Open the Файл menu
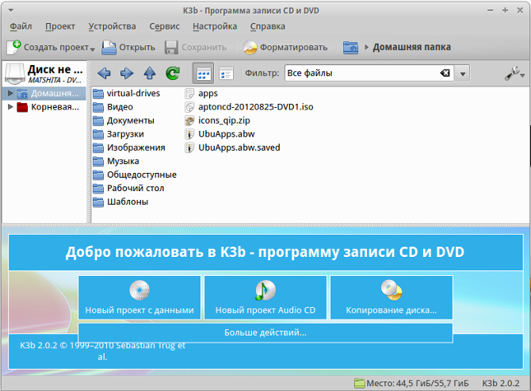This screenshot has width=531, height=391. 21,26
